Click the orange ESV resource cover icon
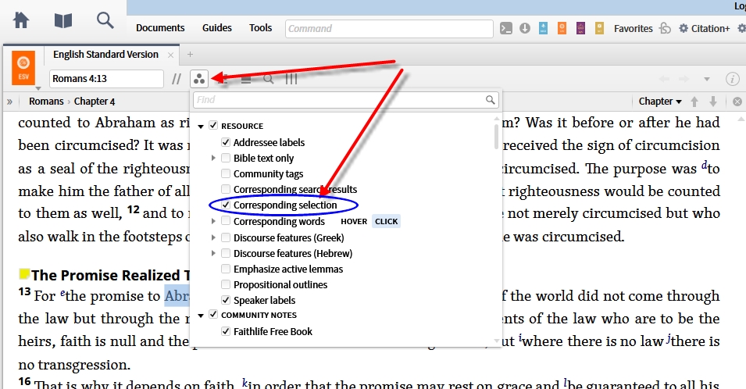Viewport: 746px width, 389px height. pos(23,67)
